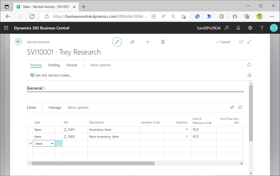Show More options in the Lines section

pos(78,107)
